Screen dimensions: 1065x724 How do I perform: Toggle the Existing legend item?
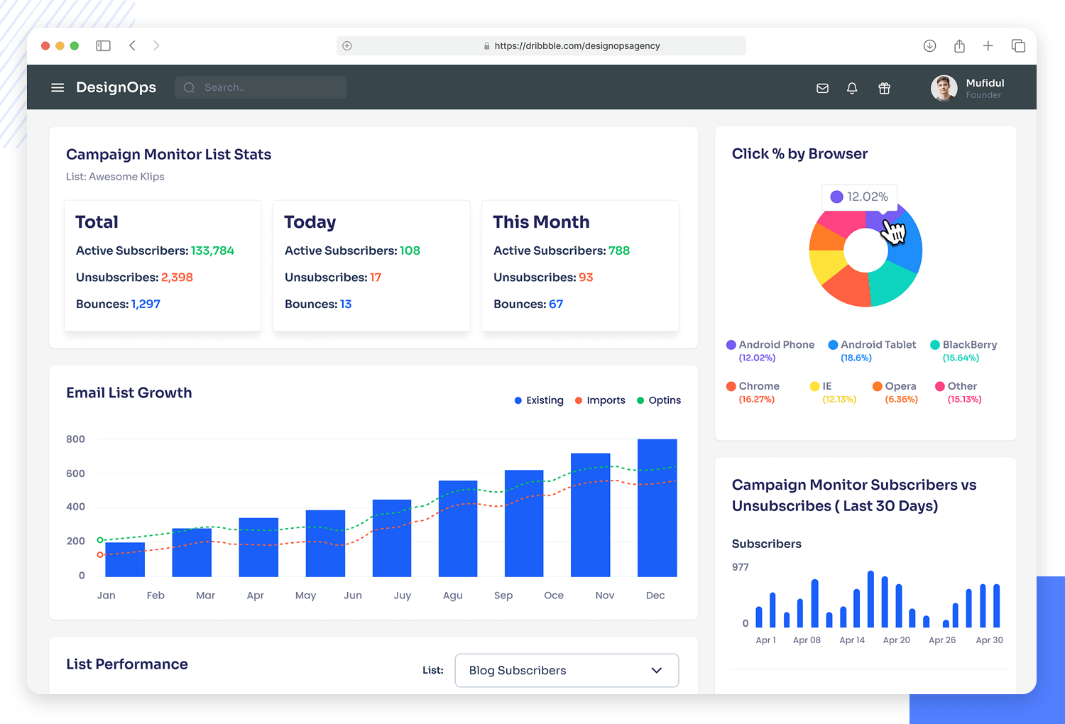click(539, 400)
